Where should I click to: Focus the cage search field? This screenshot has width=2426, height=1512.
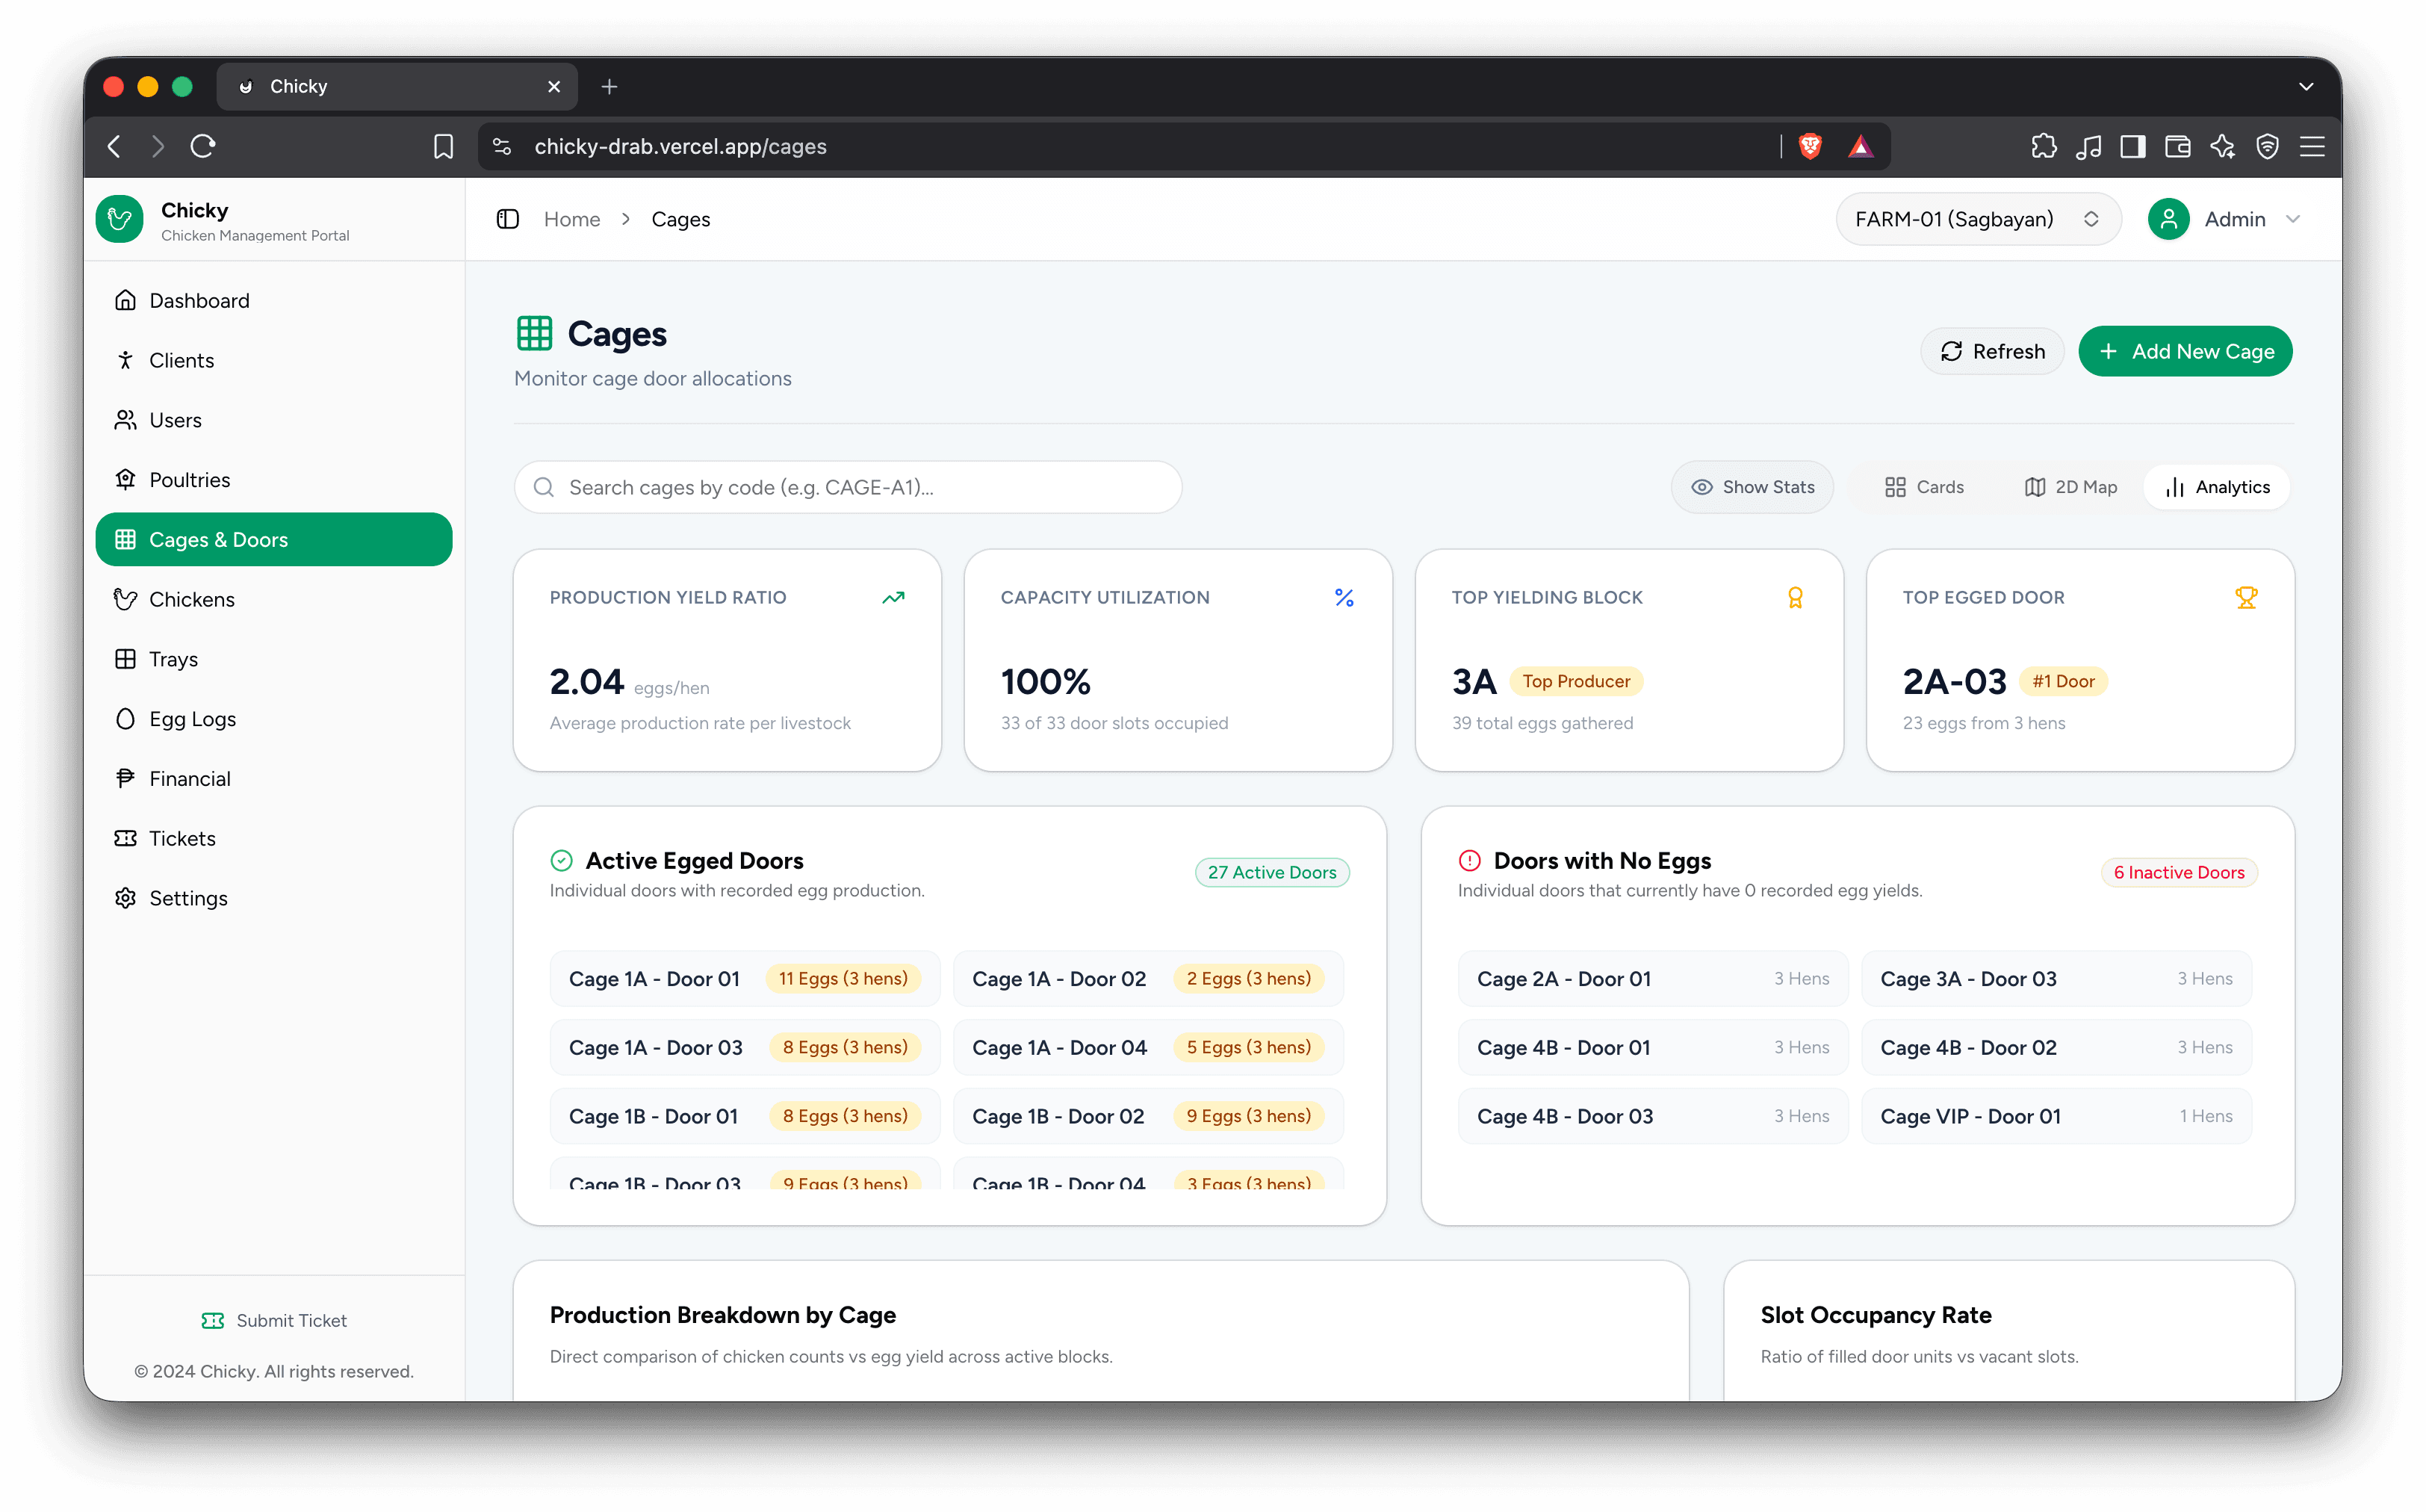[x=848, y=487]
